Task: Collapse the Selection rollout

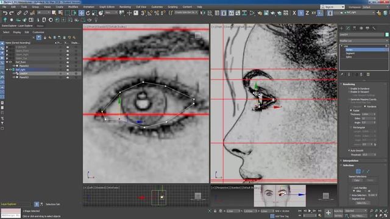Action: pyautogui.click(x=348, y=165)
